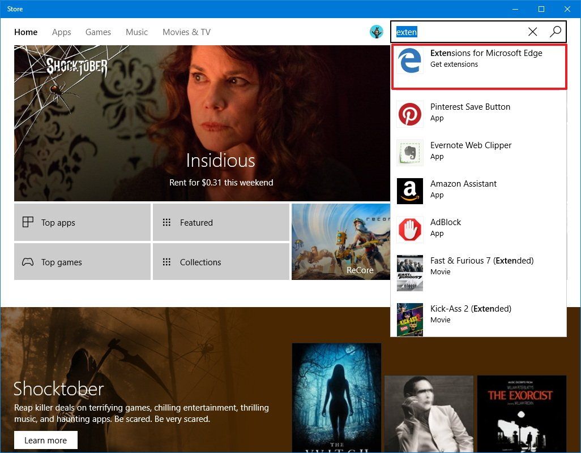Click the Top apps grid icon
This screenshot has height=453, width=581.
[27, 222]
